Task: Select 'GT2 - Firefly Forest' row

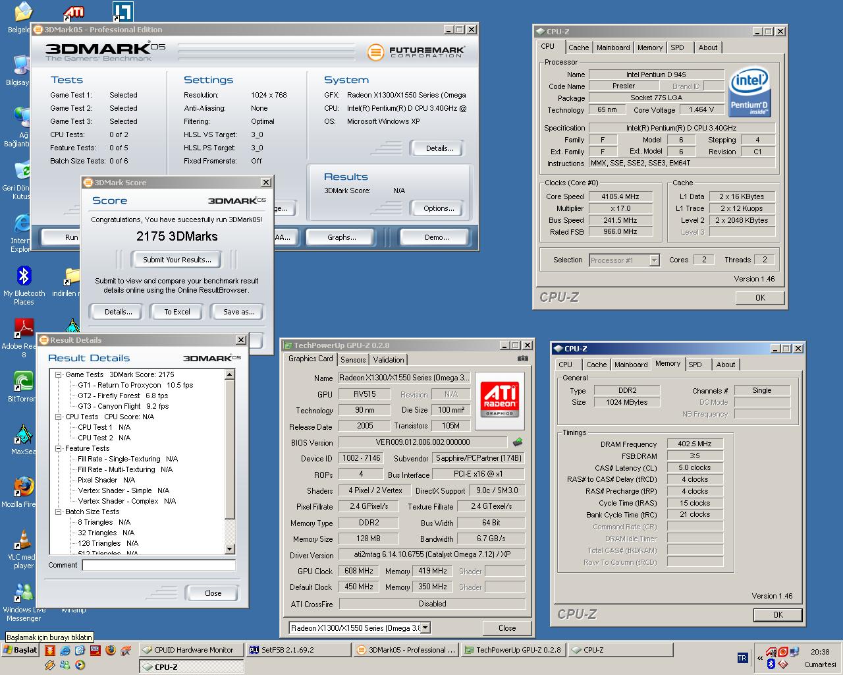Action: (122, 396)
